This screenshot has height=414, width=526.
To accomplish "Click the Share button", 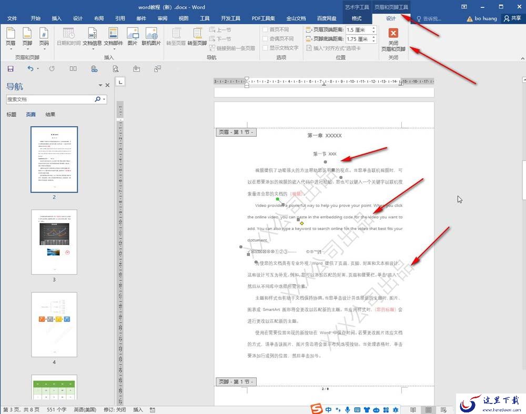I will [512, 18].
